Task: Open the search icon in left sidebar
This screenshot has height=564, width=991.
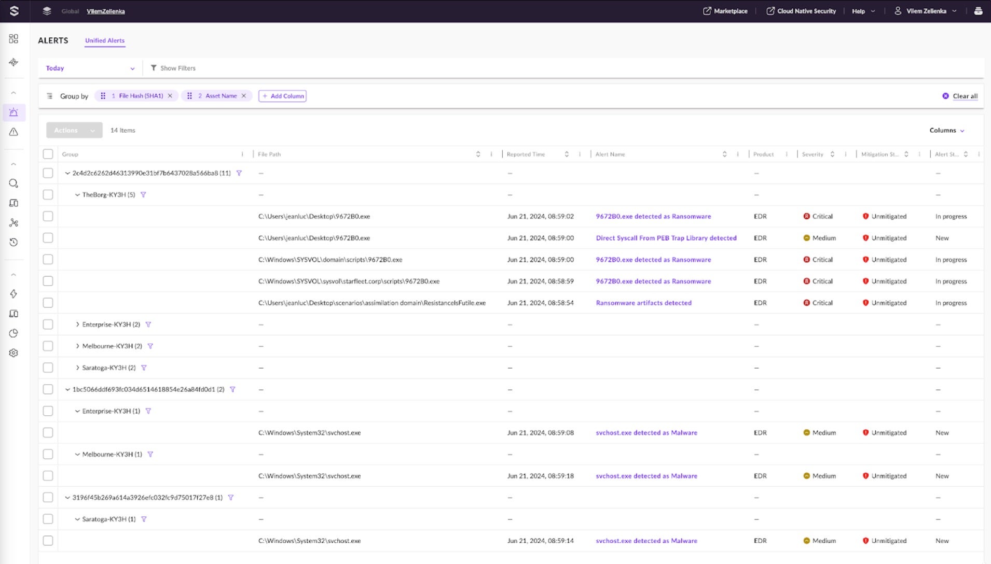Action: pyautogui.click(x=13, y=184)
